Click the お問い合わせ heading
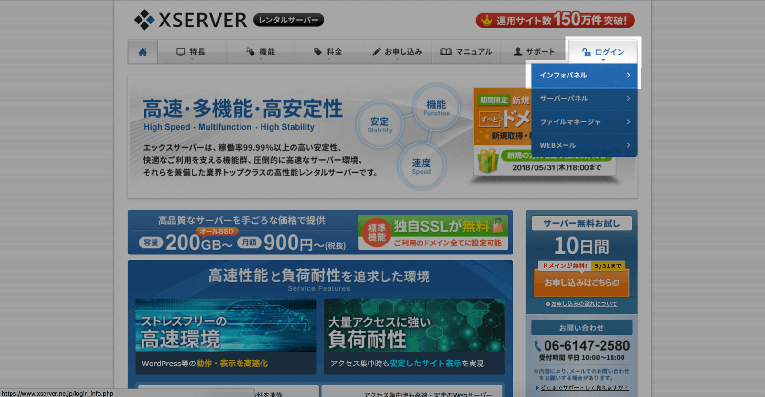This screenshot has height=397, width=765. pos(581,328)
